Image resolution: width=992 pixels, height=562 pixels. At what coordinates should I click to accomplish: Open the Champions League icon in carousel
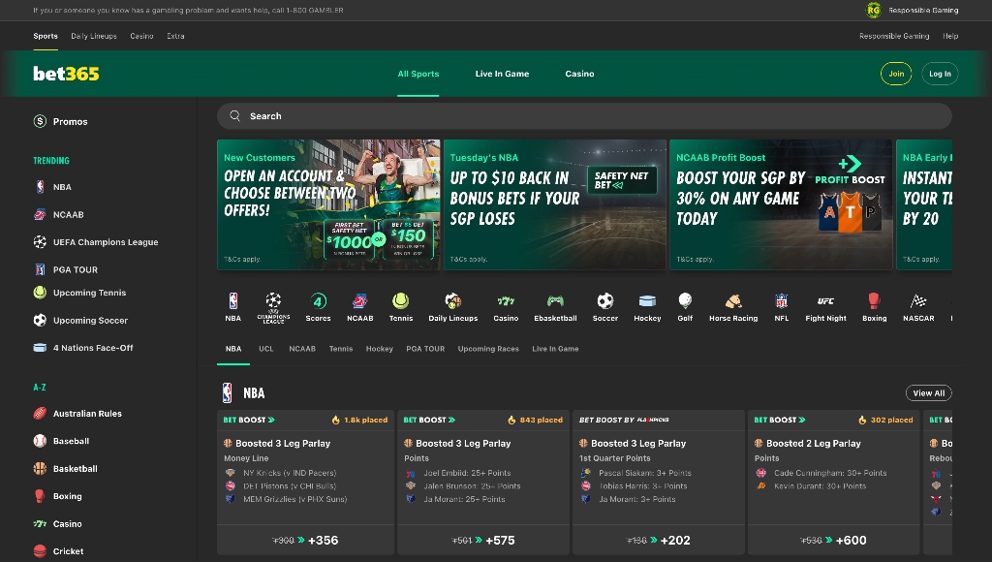tap(273, 301)
